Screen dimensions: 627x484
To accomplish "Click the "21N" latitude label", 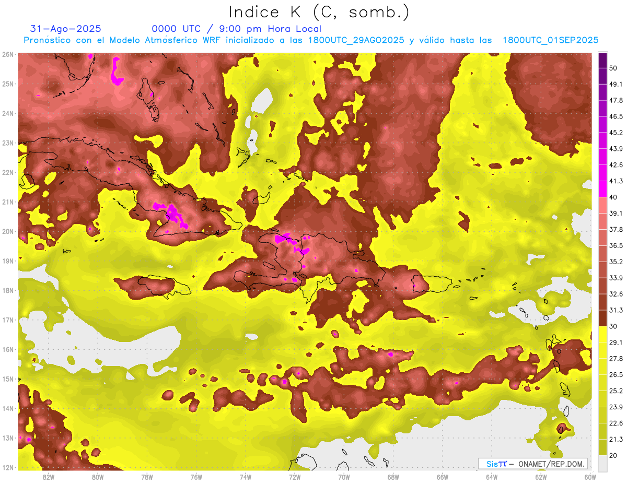I will 8,202.
